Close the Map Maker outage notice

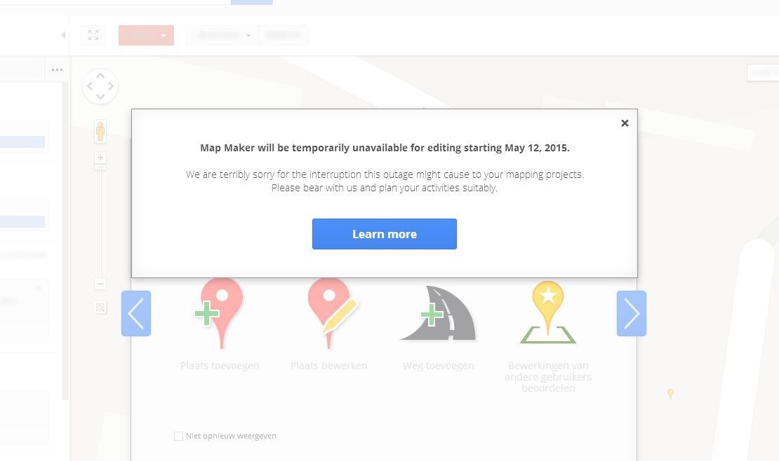pyautogui.click(x=625, y=123)
